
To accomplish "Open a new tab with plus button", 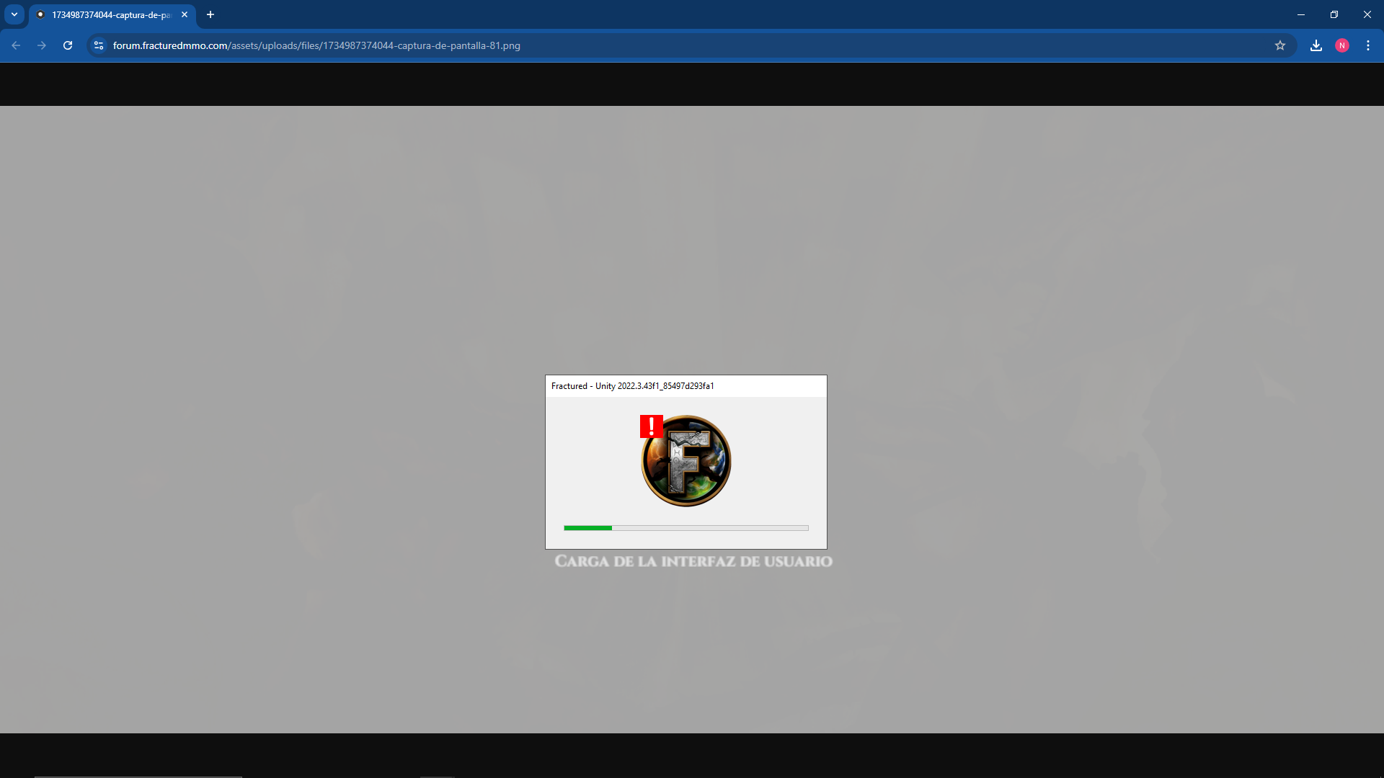I will [210, 14].
